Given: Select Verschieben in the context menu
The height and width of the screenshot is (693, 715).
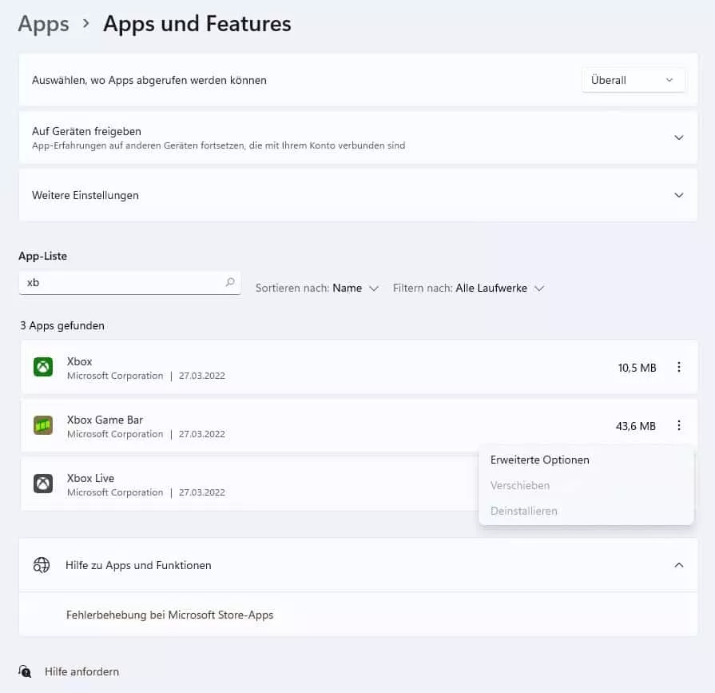Looking at the screenshot, I should coord(520,485).
